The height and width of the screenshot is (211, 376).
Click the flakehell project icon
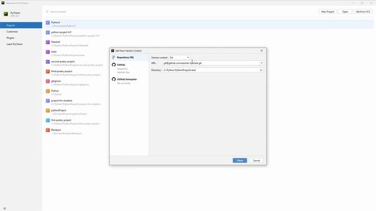coord(48,42)
